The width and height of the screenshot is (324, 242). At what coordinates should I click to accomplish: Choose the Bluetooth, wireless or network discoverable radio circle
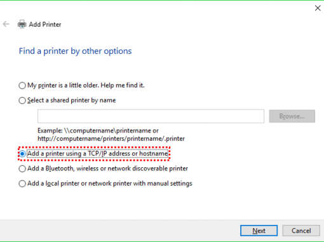22,169
